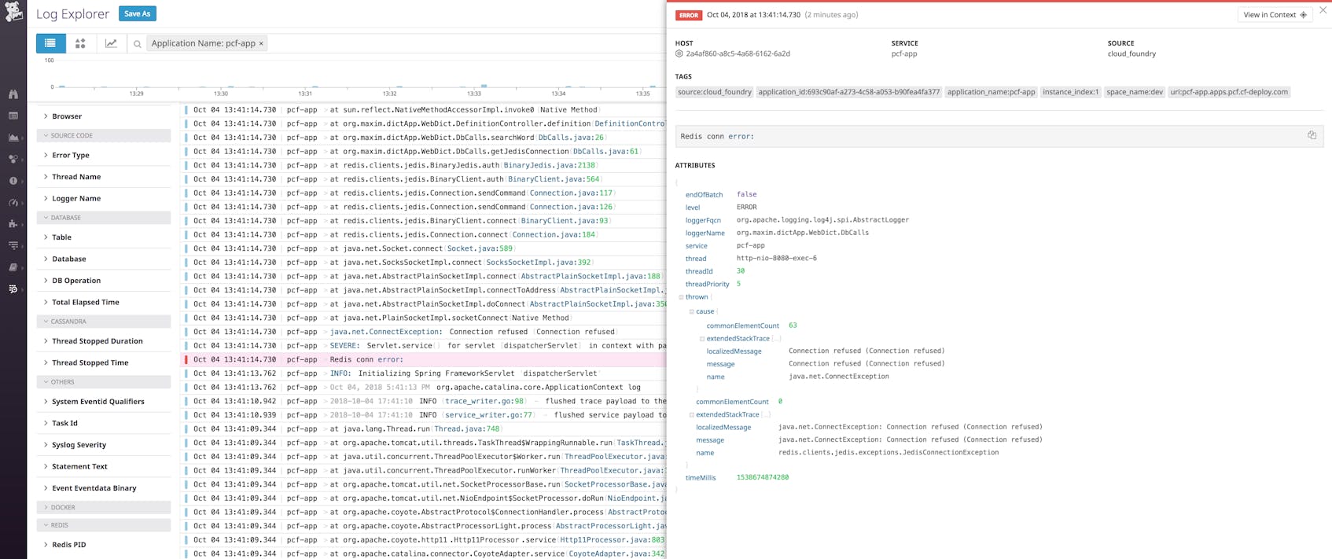Click the space_name:dev tag

(1135, 92)
